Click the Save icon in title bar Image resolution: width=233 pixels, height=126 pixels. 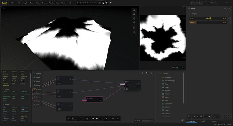point(100,3)
